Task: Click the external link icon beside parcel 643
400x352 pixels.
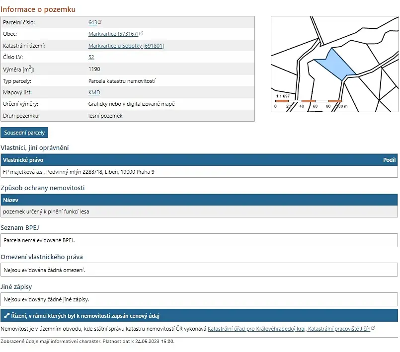Action: [x=100, y=22]
